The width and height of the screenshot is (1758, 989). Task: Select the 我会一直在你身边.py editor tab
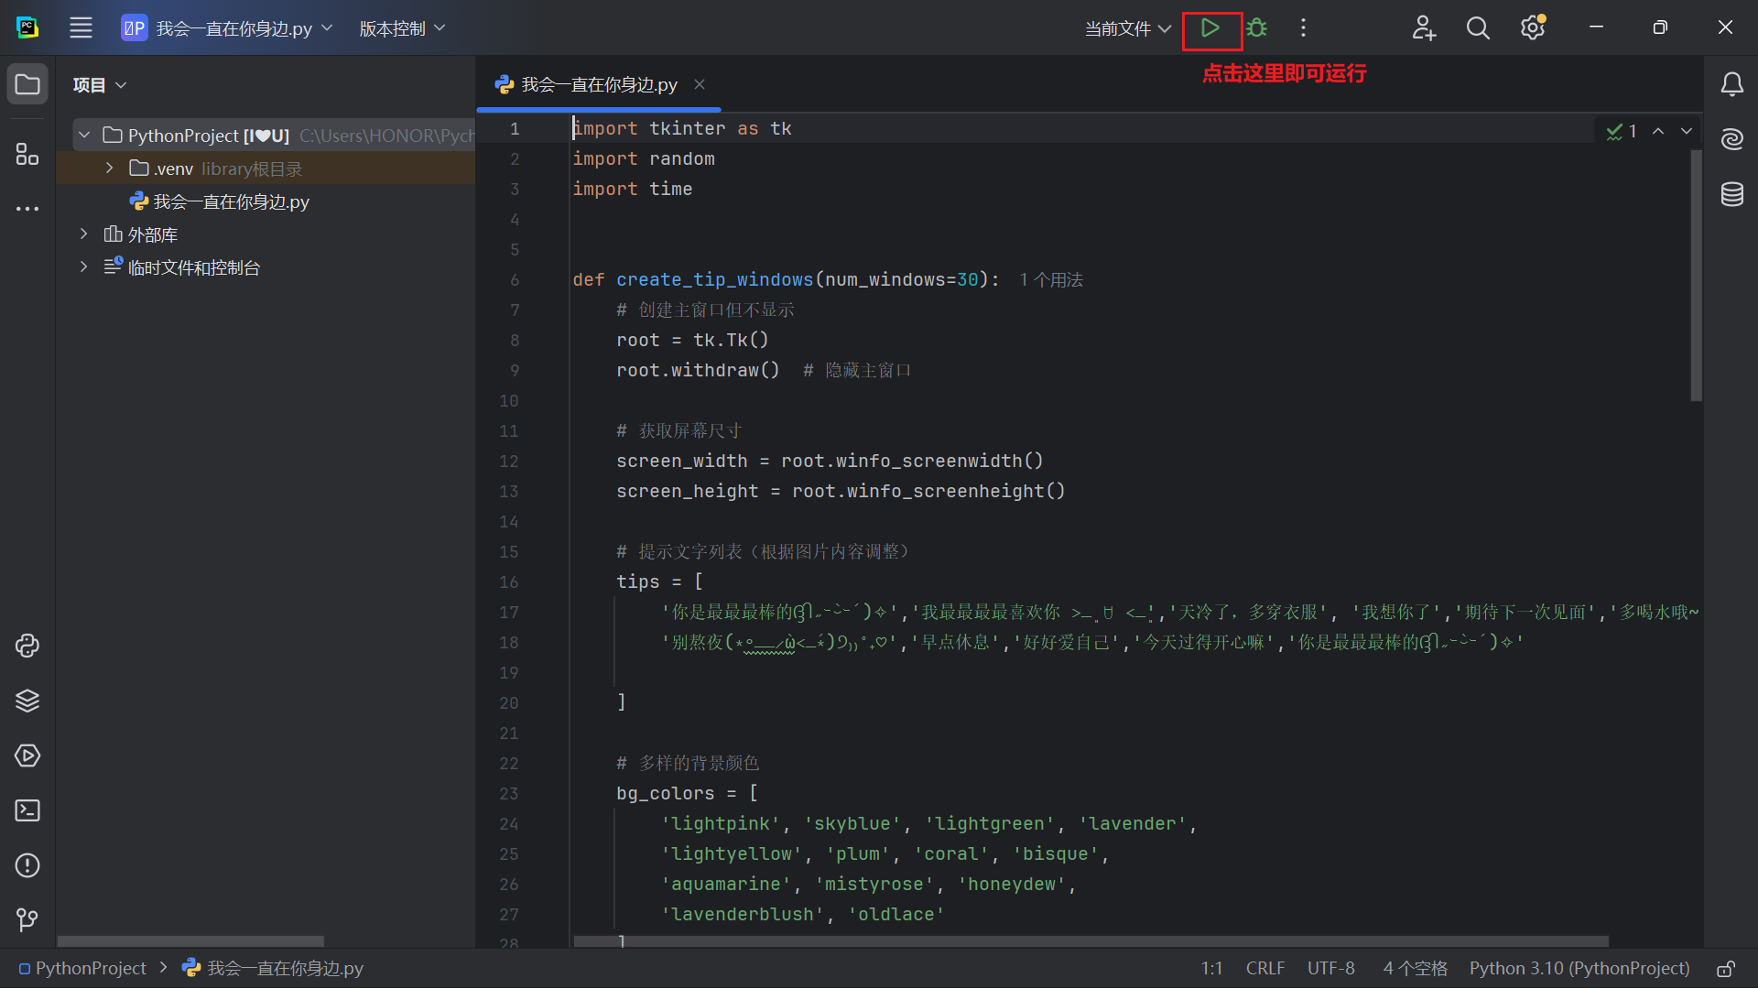pos(599,85)
